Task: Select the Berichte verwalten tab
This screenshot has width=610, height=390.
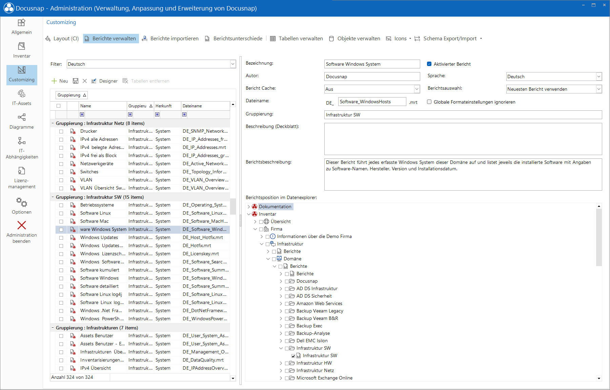Action: pos(111,39)
